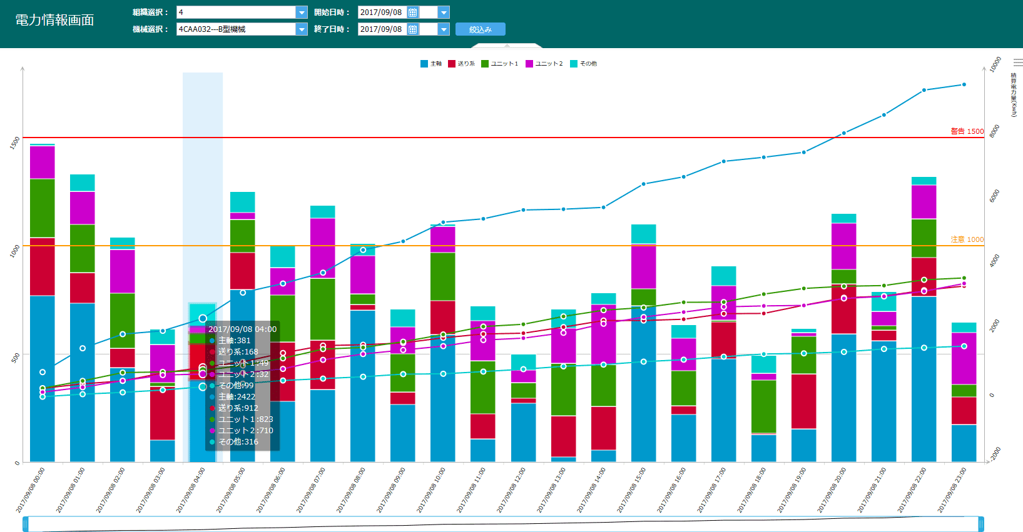This screenshot has height=532, width=1023.
Task: Click the 注意 1000 threshold label
Action: 967,239
